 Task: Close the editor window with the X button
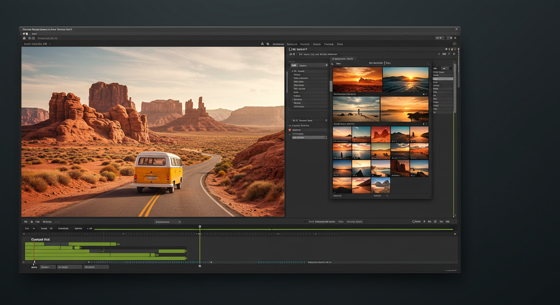[x=457, y=29]
